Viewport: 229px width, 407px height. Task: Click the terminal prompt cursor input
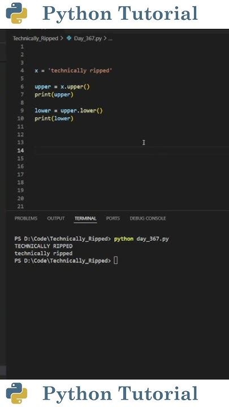pyautogui.click(x=116, y=261)
